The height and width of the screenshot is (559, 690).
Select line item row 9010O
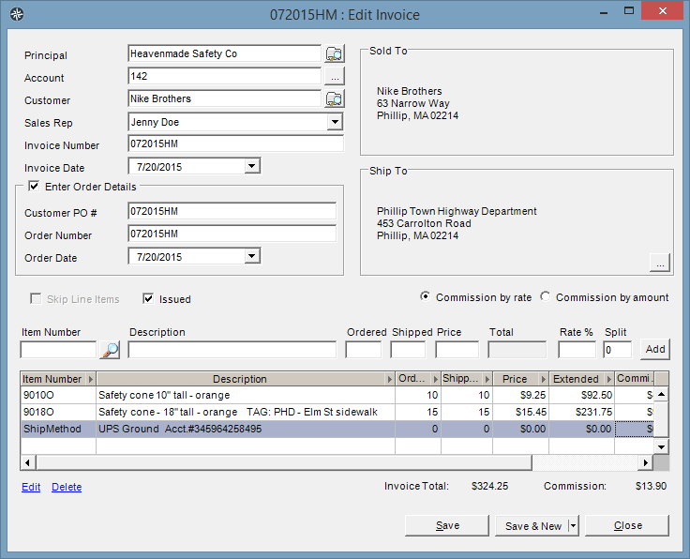click(337, 395)
